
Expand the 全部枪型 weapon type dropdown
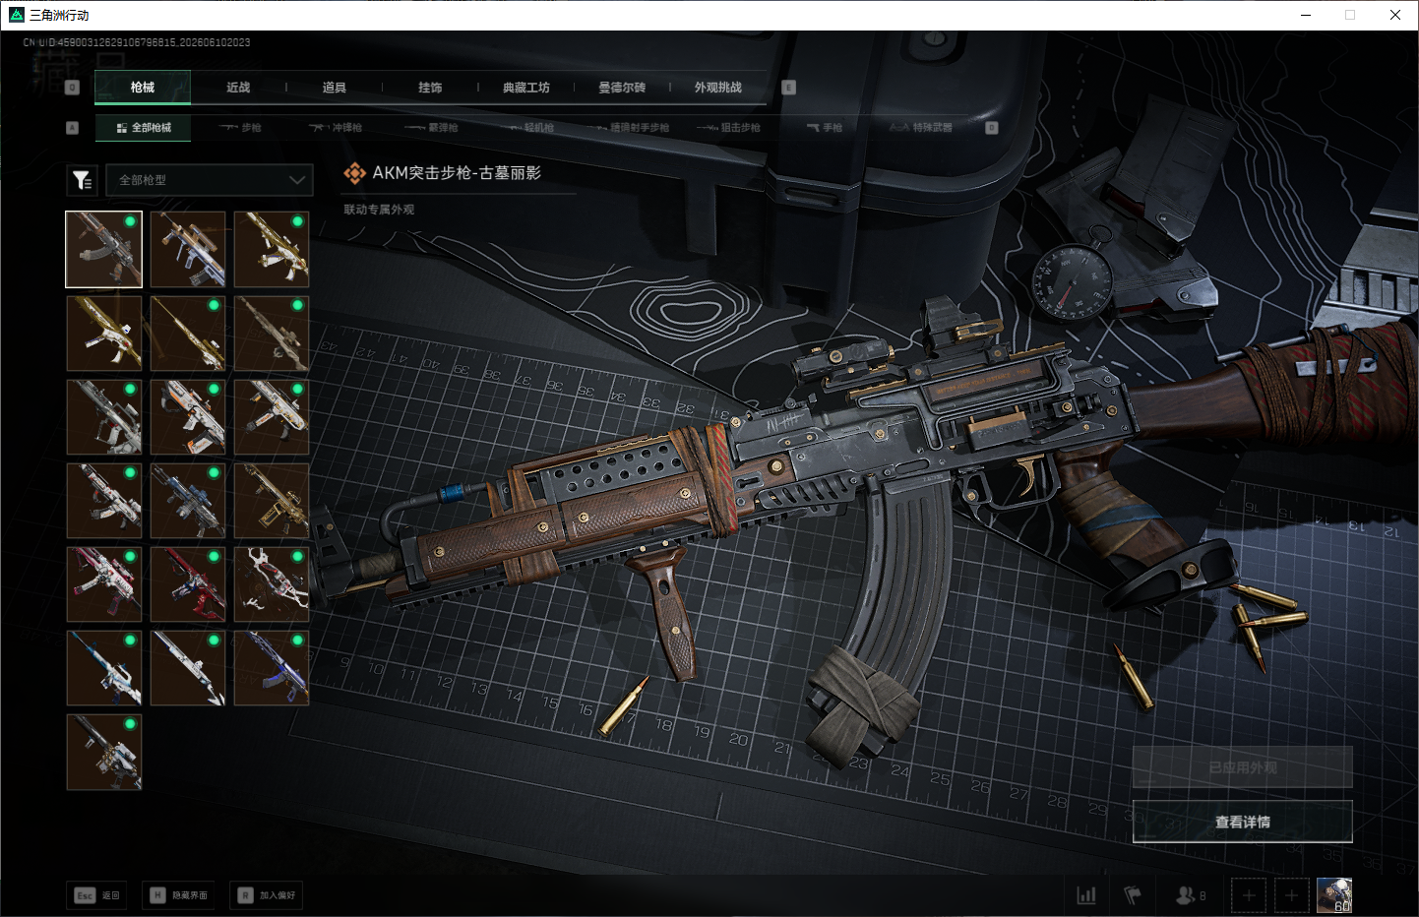tap(210, 180)
